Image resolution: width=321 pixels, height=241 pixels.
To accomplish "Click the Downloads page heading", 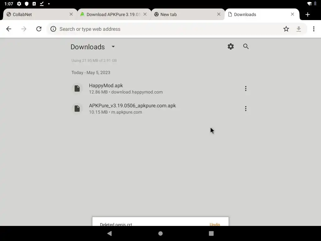I will click(88, 47).
